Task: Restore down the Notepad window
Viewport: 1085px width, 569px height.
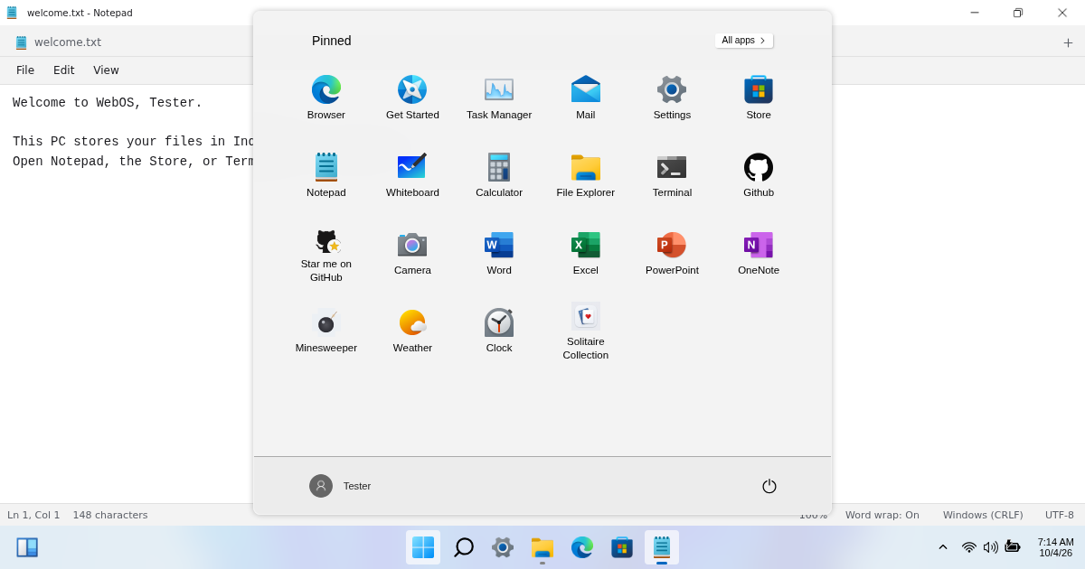Action: [x=1018, y=13]
